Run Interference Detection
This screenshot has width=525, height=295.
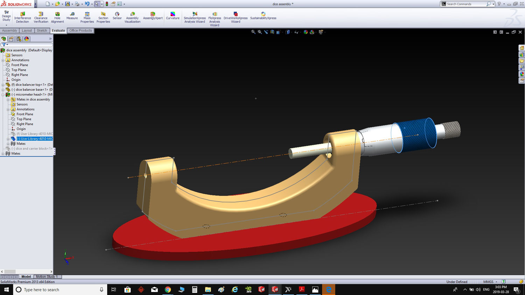click(x=22, y=17)
